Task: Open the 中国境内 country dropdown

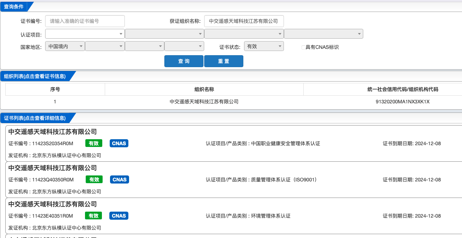Action: (x=65, y=46)
